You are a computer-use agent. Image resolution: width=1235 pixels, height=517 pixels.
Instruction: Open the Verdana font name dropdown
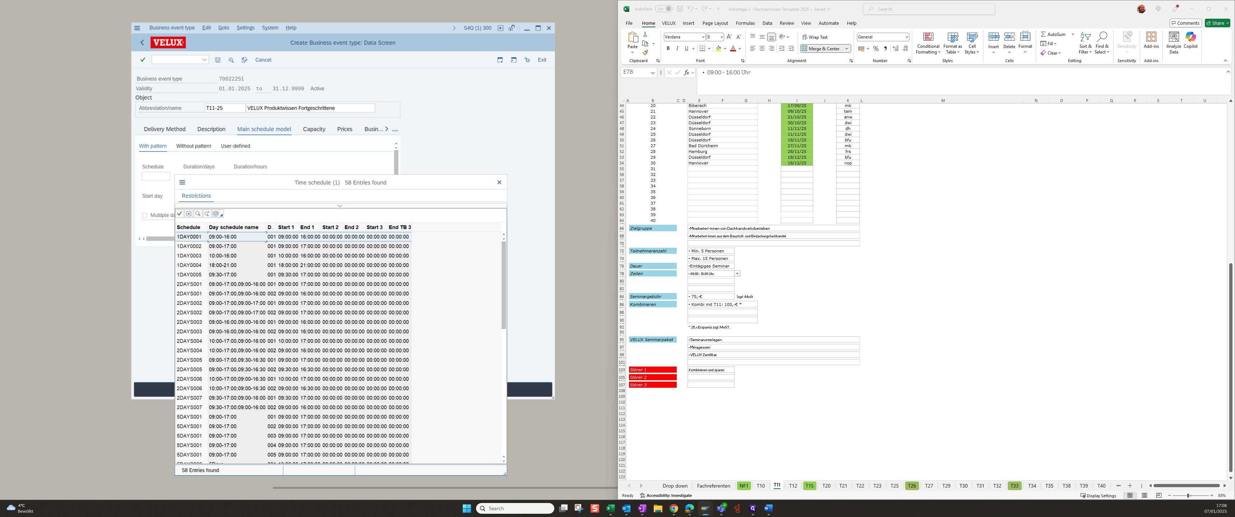(703, 37)
